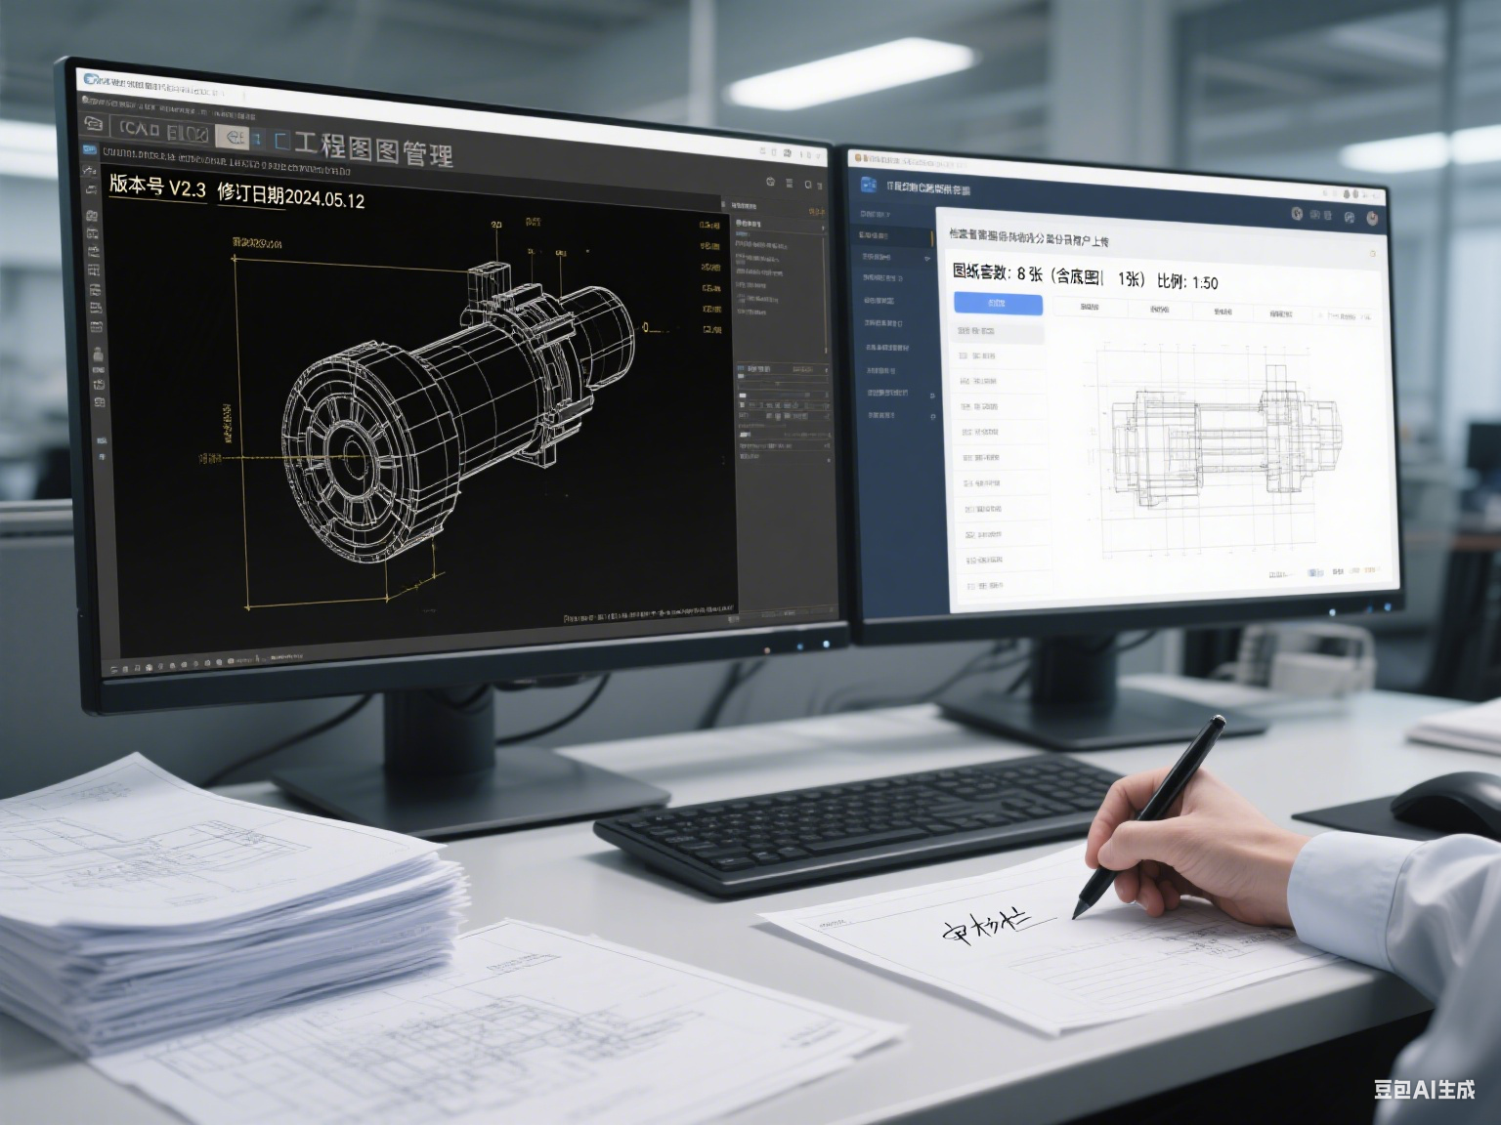This screenshot has height=1125, width=1501.
Task: Expand the last item in the dark sidebar menu
Action: click(882, 415)
